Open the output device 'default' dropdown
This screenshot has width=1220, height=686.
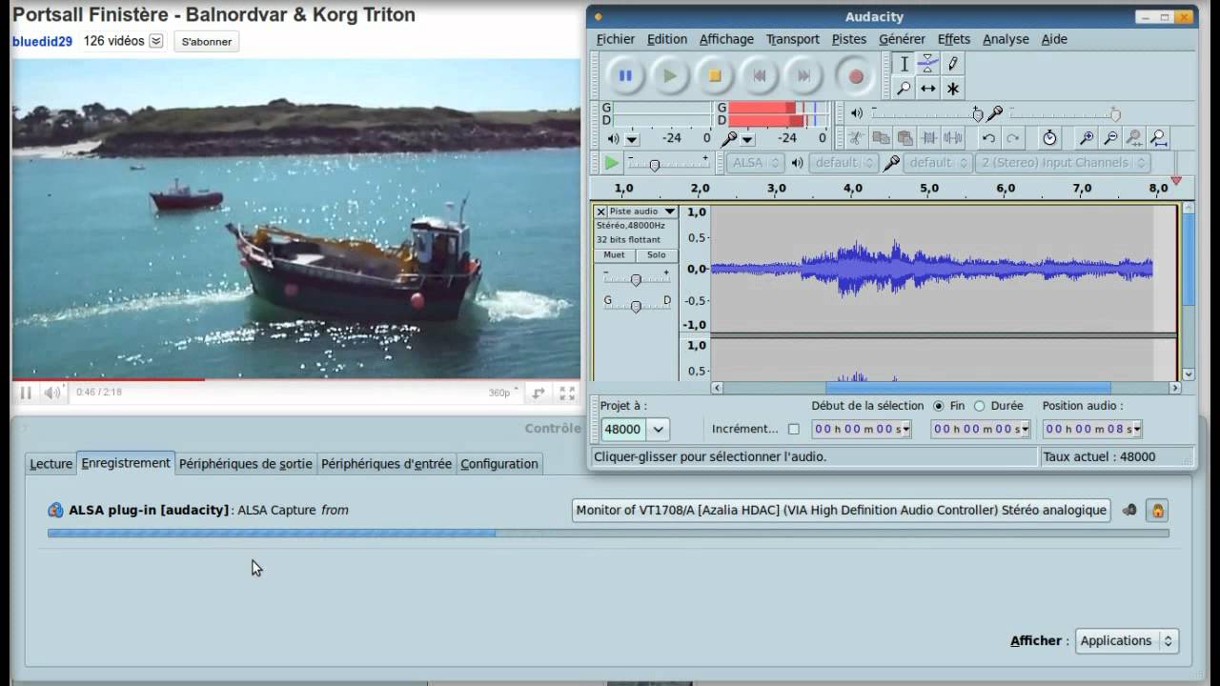[x=843, y=163]
